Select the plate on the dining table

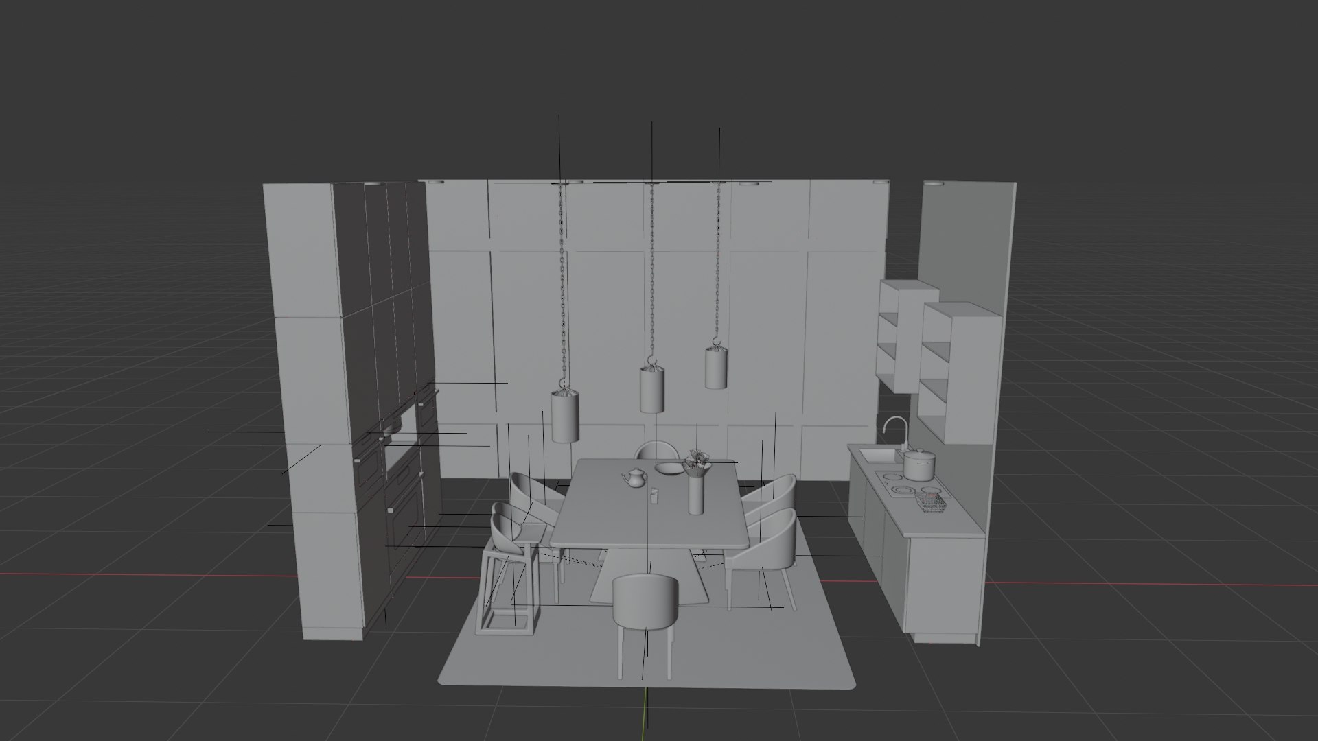pyautogui.click(x=668, y=469)
